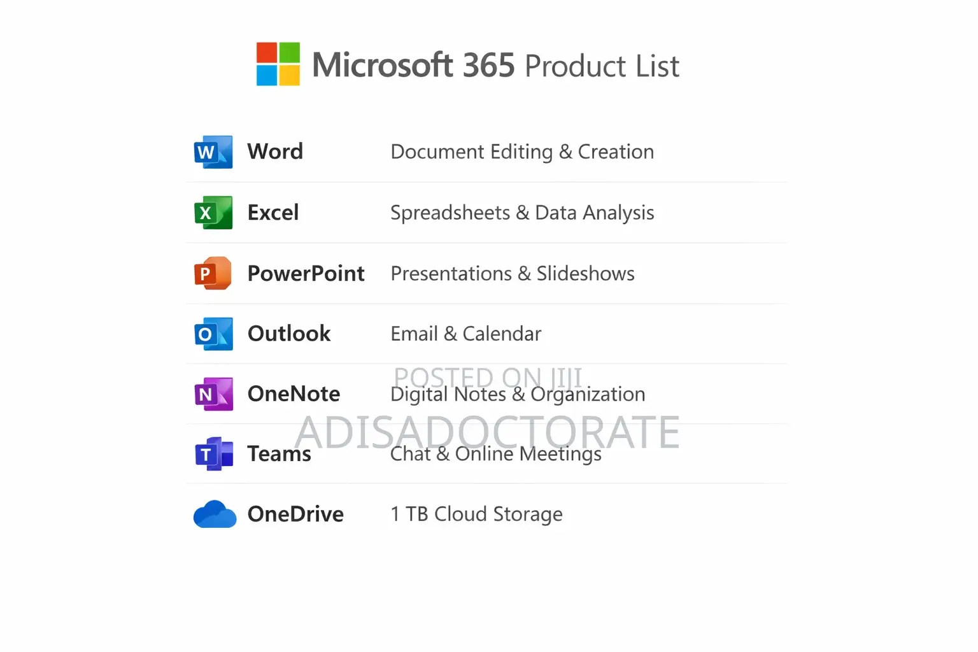The width and height of the screenshot is (978, 652).
Task: Click the 'Word' product name
Action: (275, 152)
